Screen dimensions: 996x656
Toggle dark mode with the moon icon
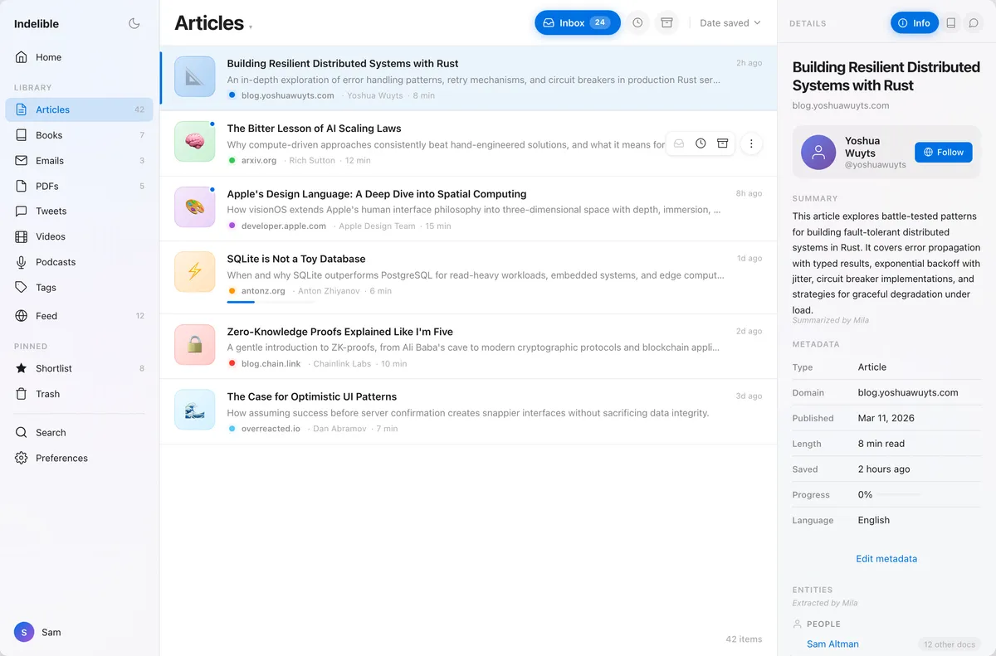pyautogui.click(x=134, y=23)
